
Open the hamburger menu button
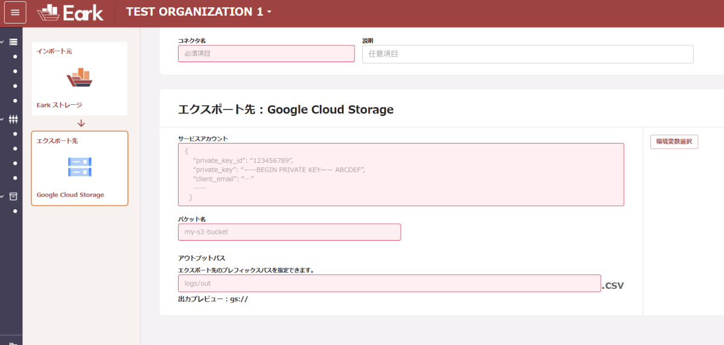(x=15, y=12)
